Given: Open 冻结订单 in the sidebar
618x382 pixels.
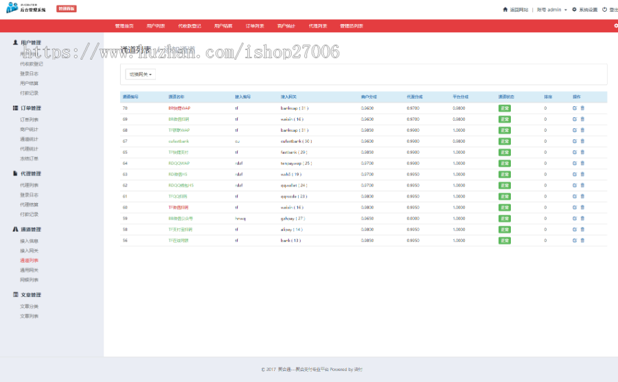Looking at the screenshot, I should click(x=29, y=158).
